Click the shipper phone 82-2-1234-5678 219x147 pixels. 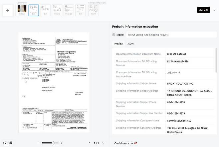point(176,102)
